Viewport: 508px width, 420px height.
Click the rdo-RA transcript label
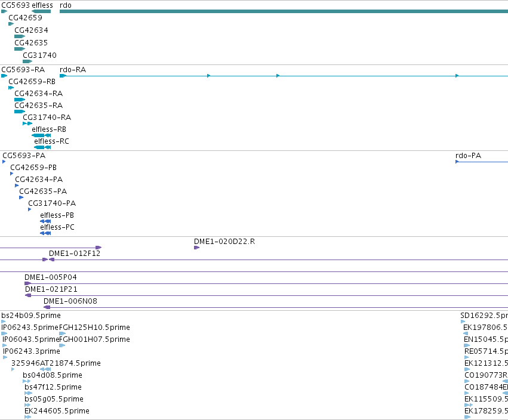click(73, 70)
